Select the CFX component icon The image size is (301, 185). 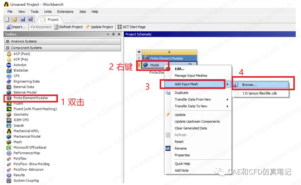(9, 76)
